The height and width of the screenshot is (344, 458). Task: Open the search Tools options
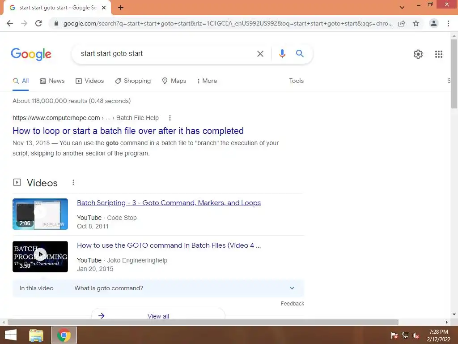[x=296, y=81]
